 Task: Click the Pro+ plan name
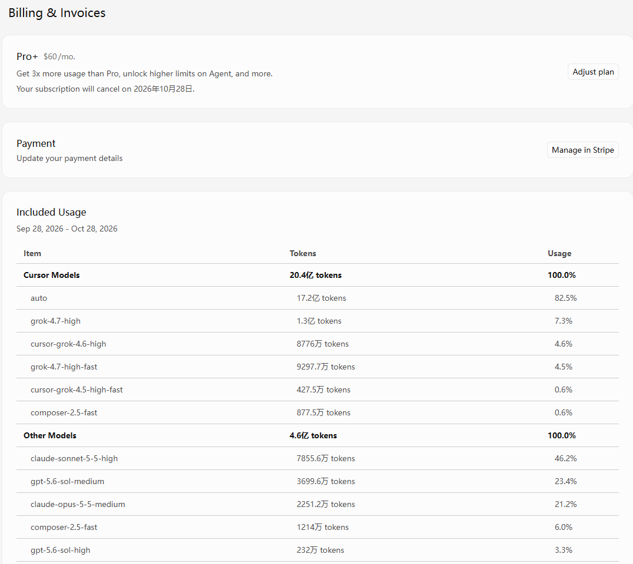27,56
